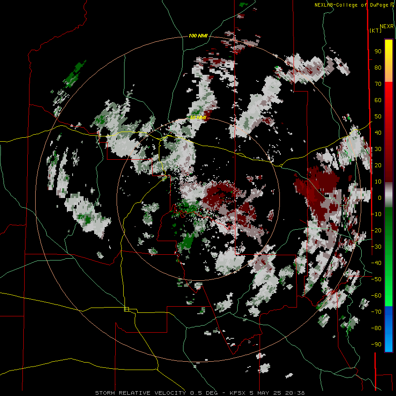This screenshot has width=396, height=396.
Task: Click the -80 knot scale label
Action: (x=376, y=328)
